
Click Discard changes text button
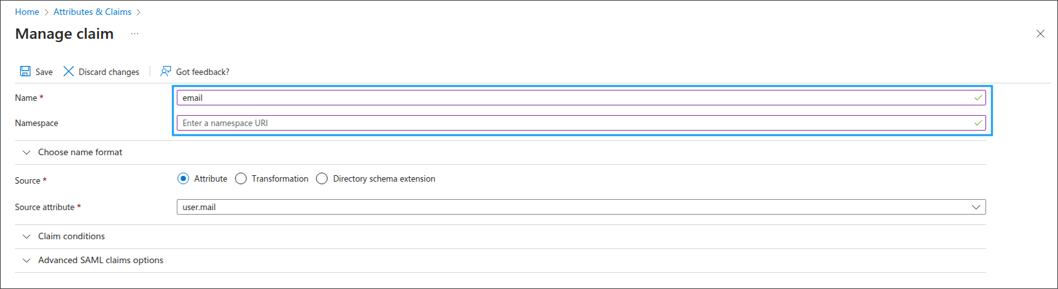pos(109,72)
